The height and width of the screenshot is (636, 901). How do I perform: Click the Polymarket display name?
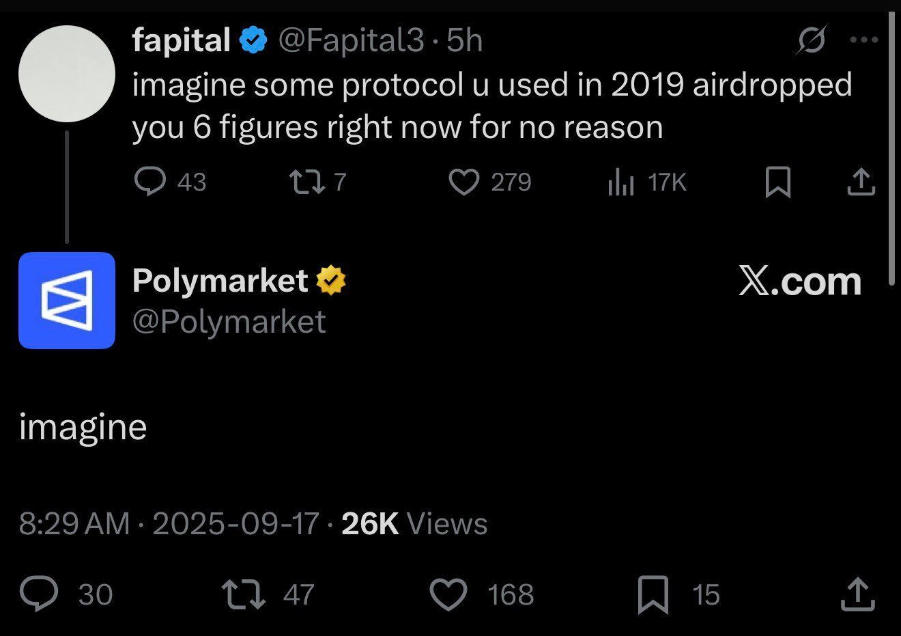click(x=220, y=280)
